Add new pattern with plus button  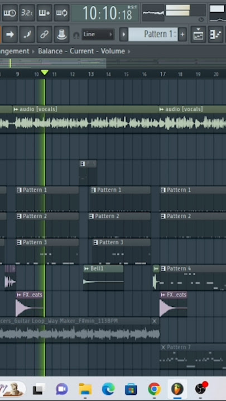pos(182,35)
